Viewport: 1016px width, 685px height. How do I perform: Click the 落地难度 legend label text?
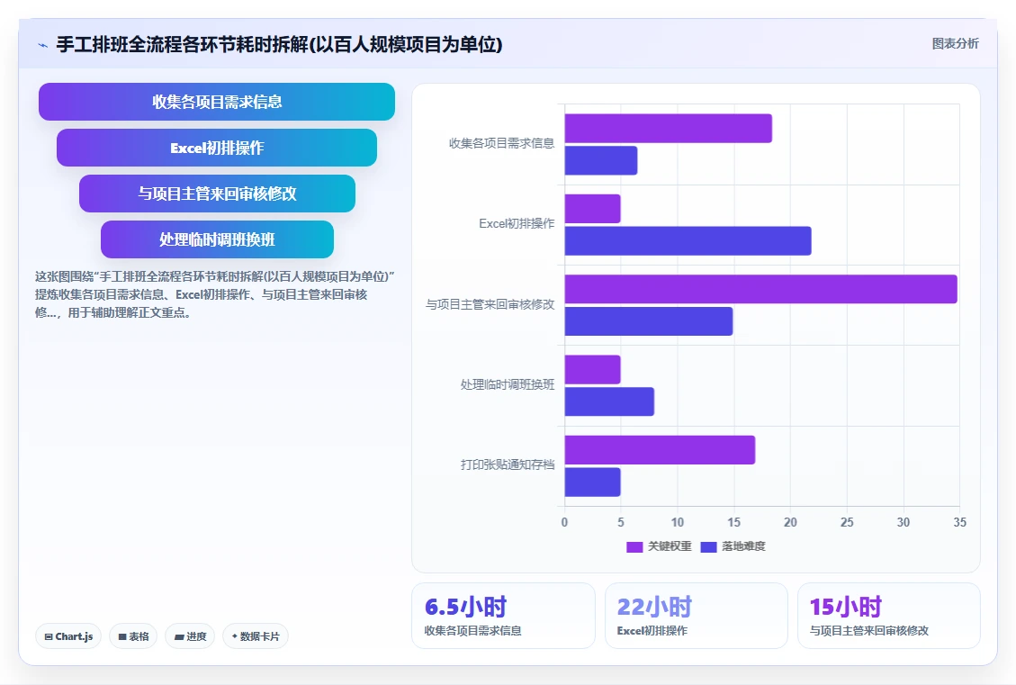click(743, 546)
